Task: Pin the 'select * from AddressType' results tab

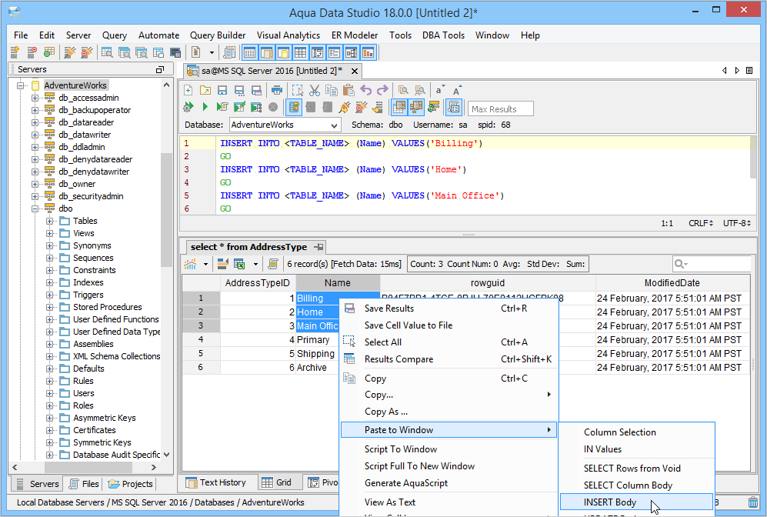Action: 318,247
